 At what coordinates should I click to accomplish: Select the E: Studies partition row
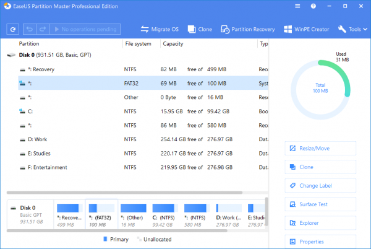coord(143,153)
